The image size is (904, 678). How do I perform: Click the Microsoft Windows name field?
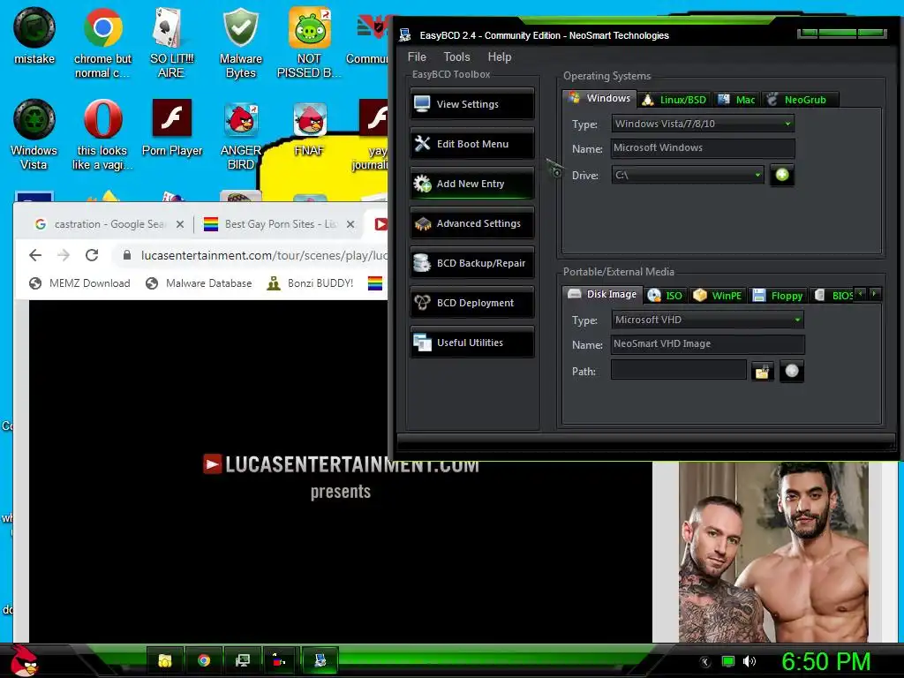(703, 148)
